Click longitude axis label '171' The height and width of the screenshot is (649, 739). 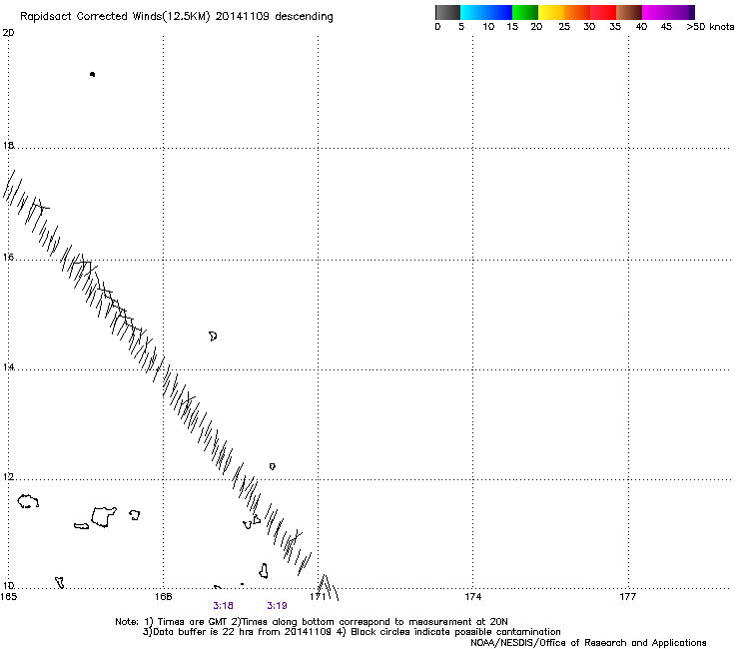coord(319,597)
